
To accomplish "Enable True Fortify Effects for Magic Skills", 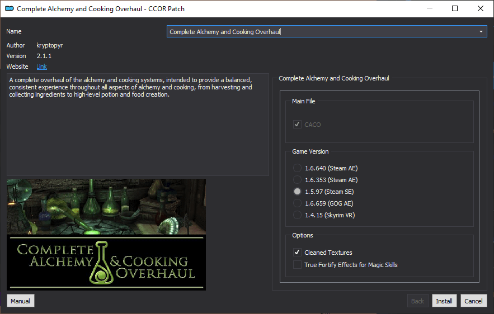I will coord(297,265).
